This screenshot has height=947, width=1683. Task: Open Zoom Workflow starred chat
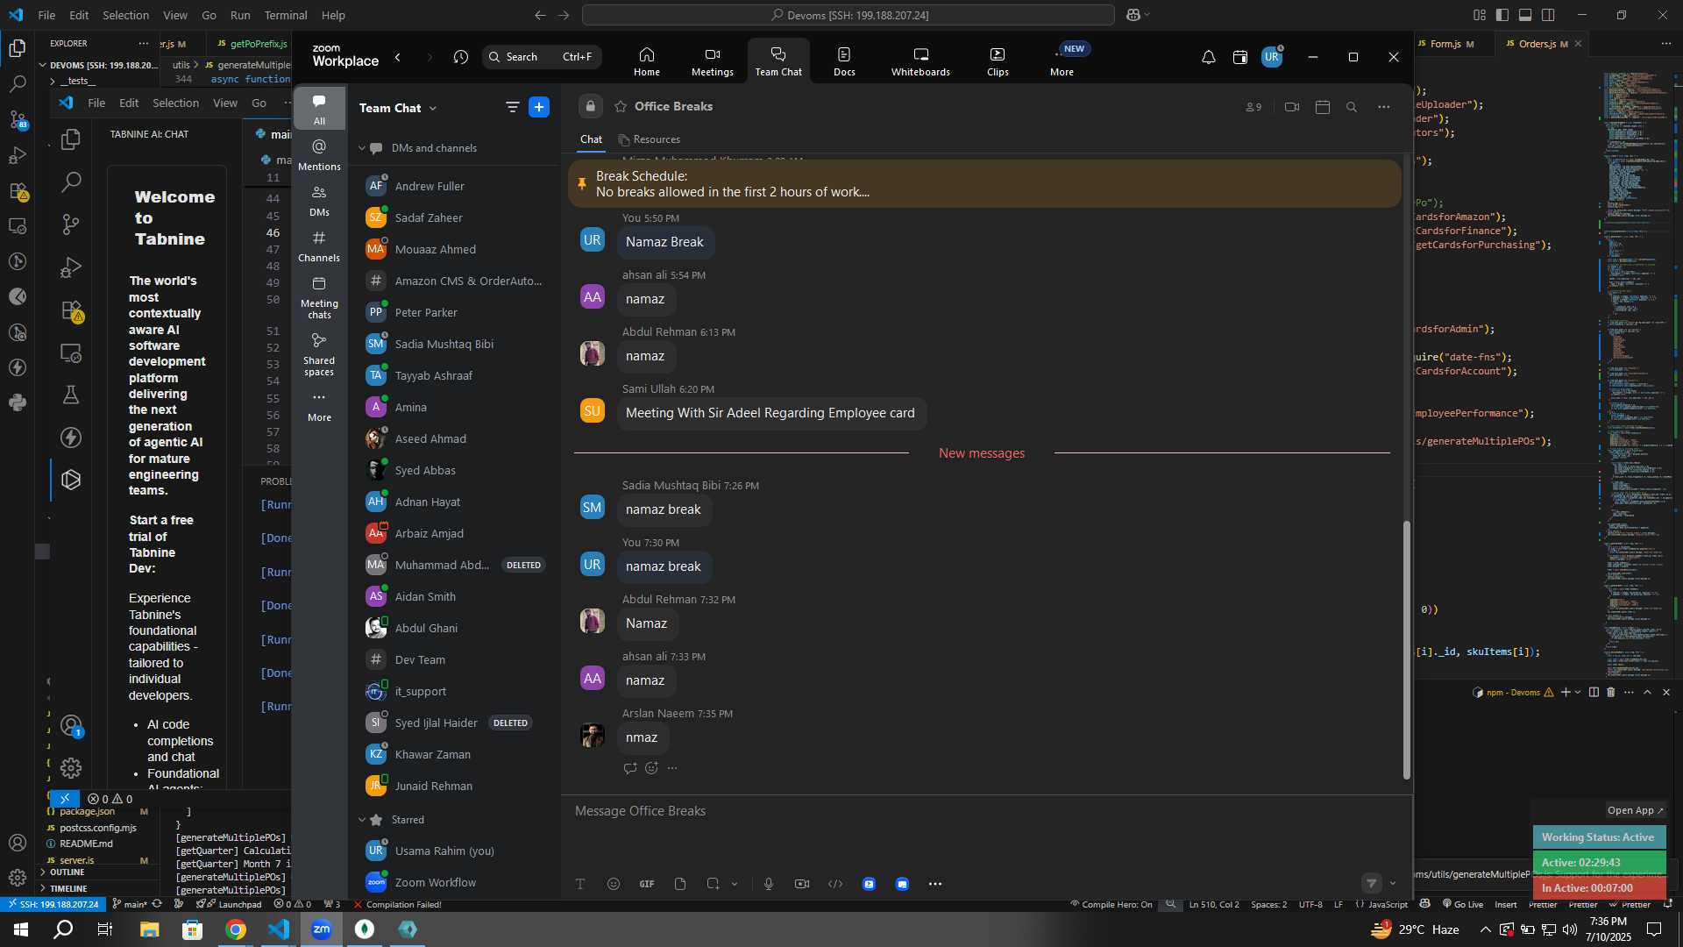tap(435, 882)
